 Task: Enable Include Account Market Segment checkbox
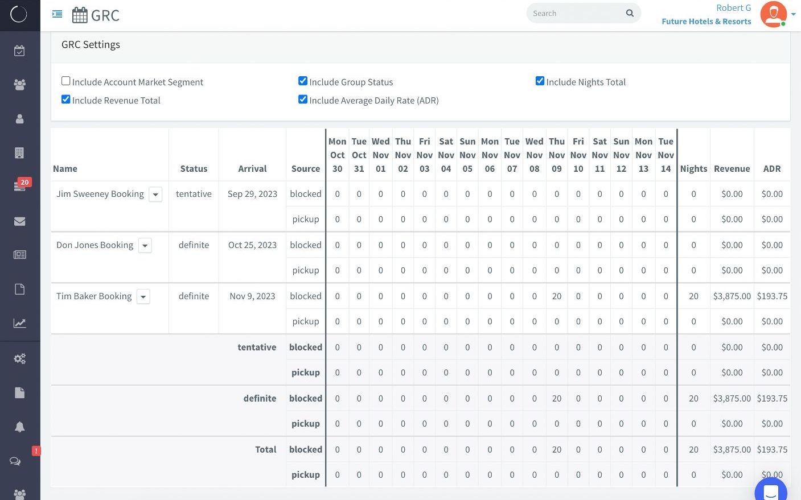[66, 81]
